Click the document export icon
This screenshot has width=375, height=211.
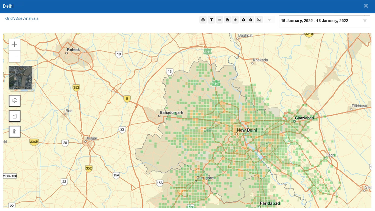pyautogui.click(x=227, y=20)
